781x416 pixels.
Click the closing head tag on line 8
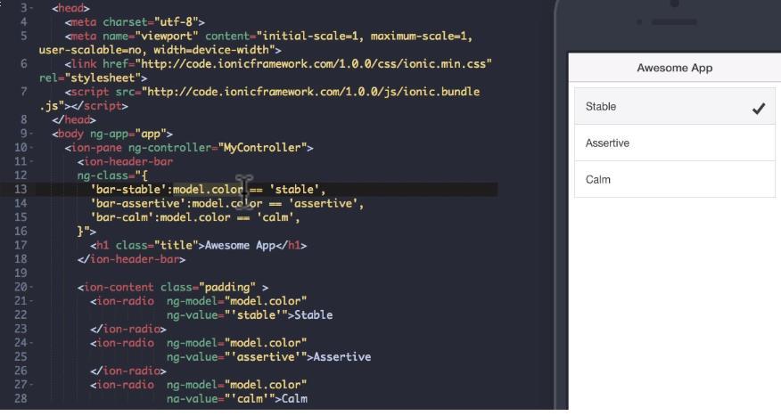click(74, 119)
